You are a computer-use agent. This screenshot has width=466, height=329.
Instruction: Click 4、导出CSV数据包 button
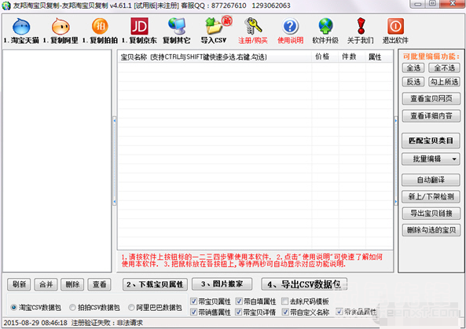point(304,284)
